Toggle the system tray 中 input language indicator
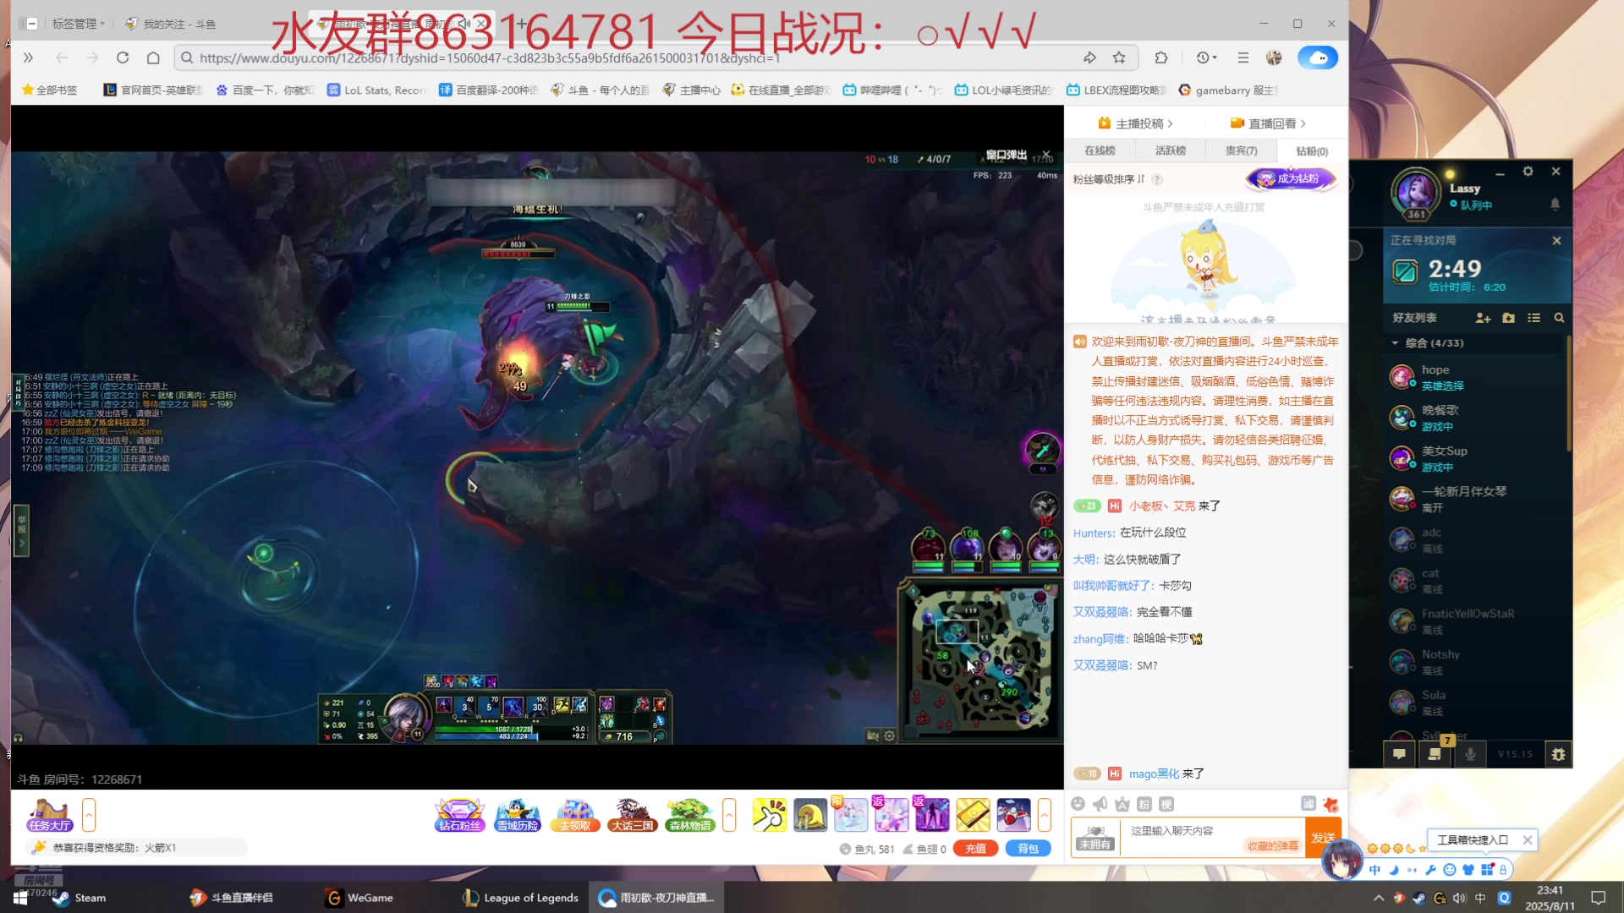The height and width of the screenshot is (913, 1624). 1480,898
